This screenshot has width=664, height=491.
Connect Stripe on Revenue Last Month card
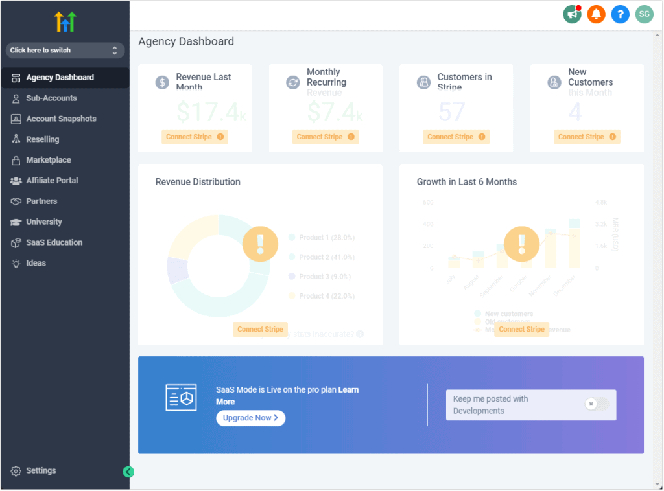(x=195, y=137)
